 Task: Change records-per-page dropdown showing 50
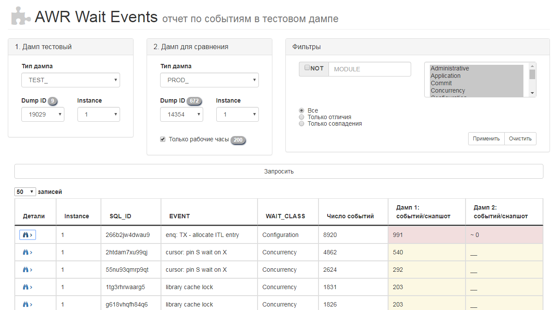tap(25, 192)
